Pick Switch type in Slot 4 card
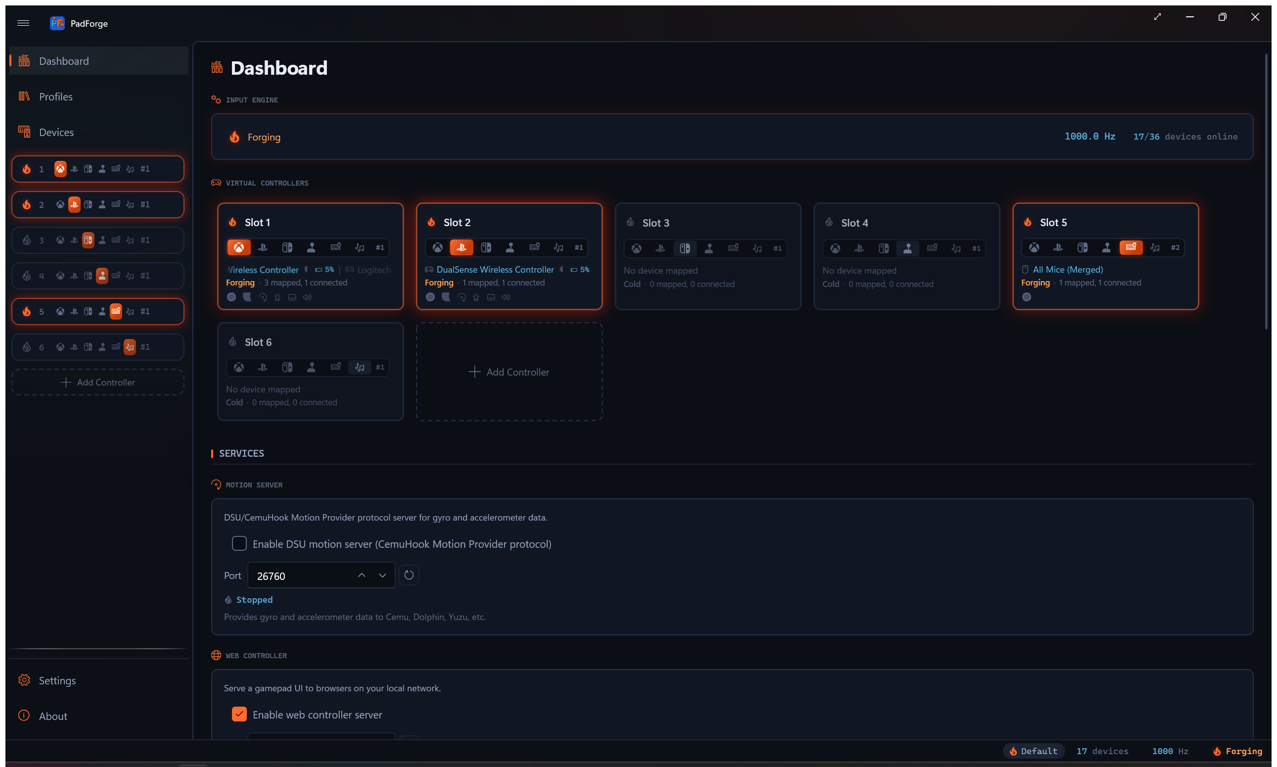 (884, 248)
